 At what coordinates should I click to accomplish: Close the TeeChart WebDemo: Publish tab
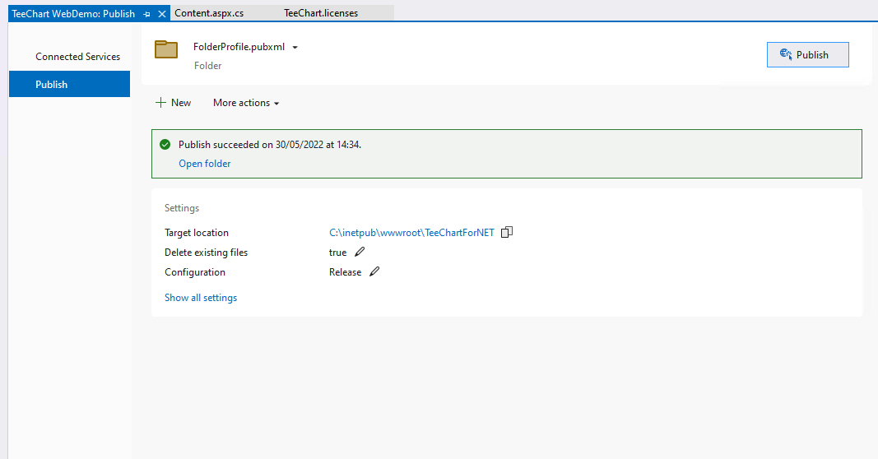point(162,14)
